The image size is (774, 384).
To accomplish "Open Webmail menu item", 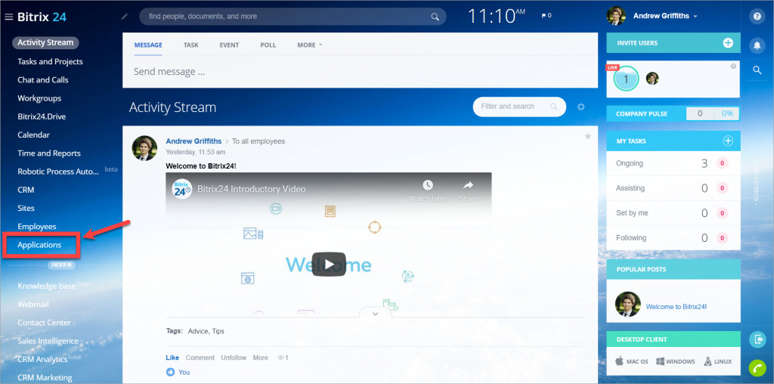I will click(x=33, y=304).
